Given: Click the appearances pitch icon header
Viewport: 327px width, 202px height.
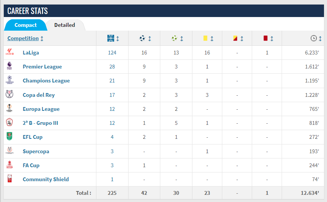Looking at the screenshot, I should (x=111, y=38).
